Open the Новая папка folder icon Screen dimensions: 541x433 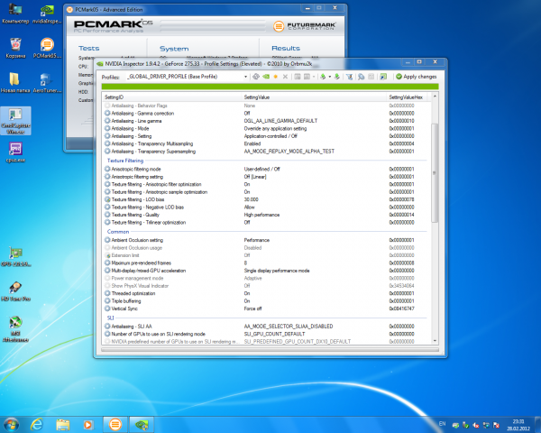(x=15, y=83)
